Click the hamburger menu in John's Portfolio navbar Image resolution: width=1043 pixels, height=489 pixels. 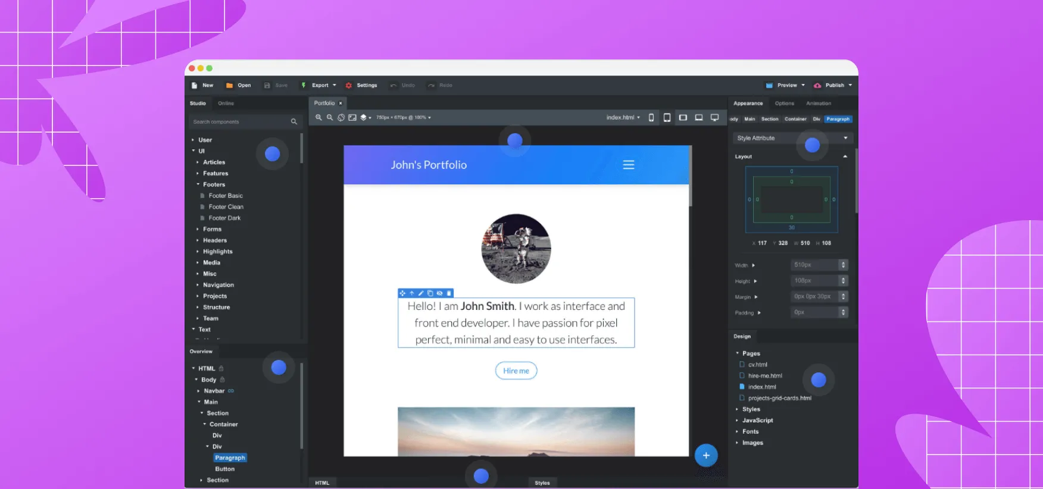[629, 165]
